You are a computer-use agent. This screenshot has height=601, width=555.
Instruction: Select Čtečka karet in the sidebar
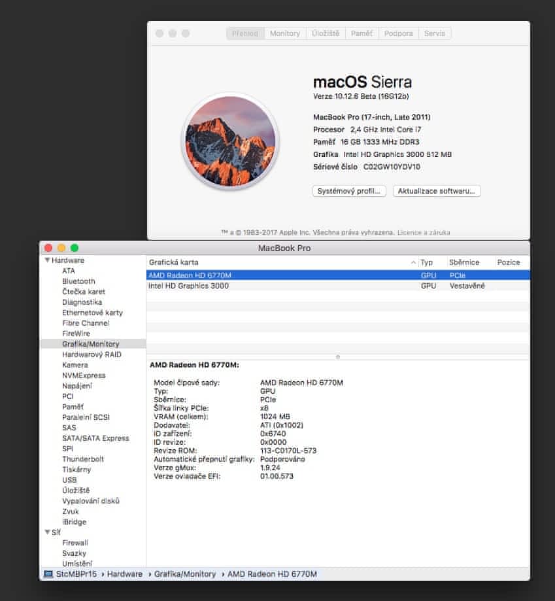[x=84, y=292]
